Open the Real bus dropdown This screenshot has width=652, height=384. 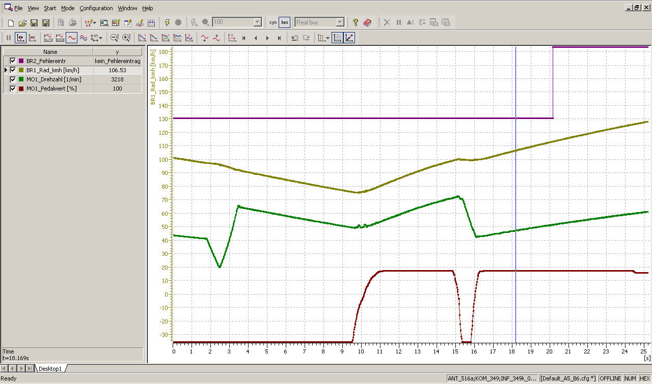(340, 22)
